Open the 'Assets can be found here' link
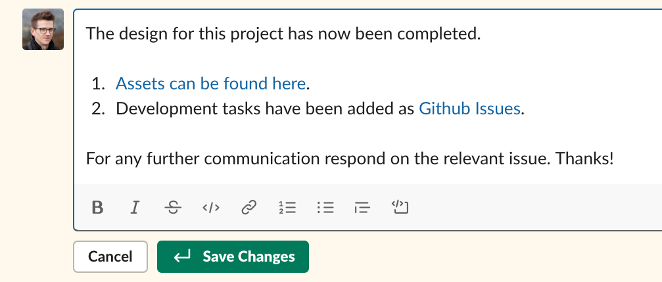The width and height of the screenshot is (662, 282). [x=210, y=83]
